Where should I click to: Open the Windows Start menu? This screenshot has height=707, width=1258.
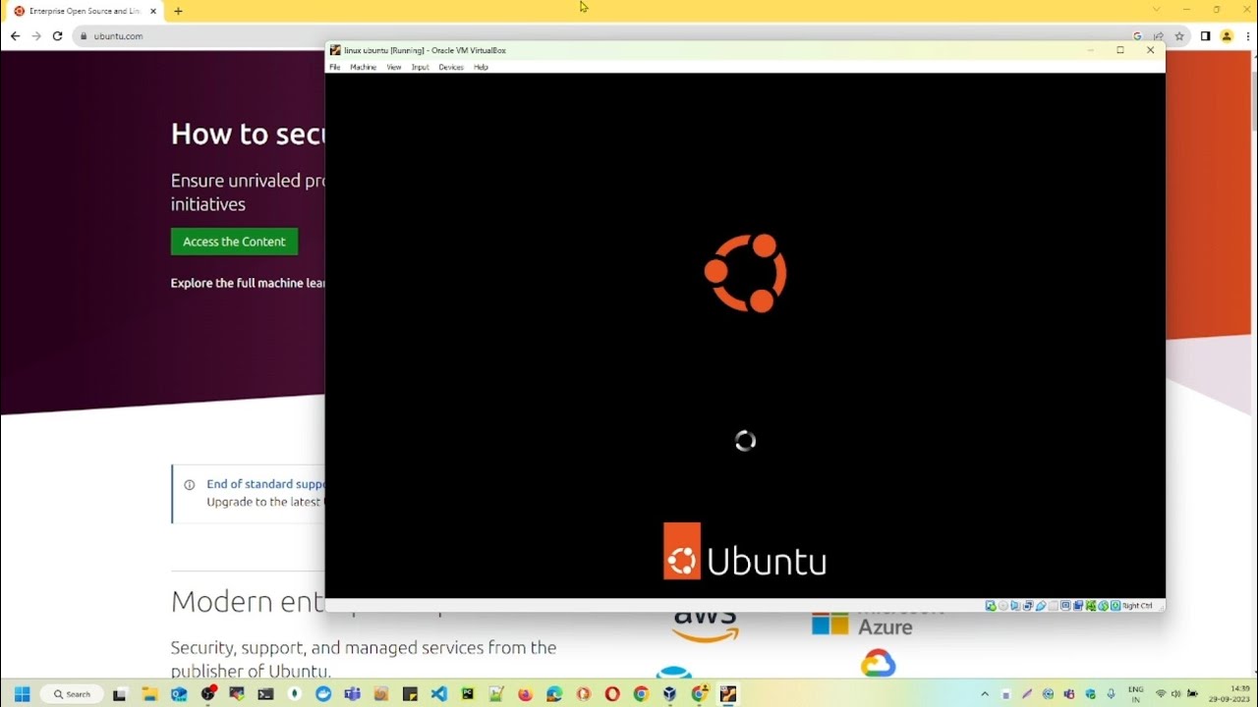22,694
